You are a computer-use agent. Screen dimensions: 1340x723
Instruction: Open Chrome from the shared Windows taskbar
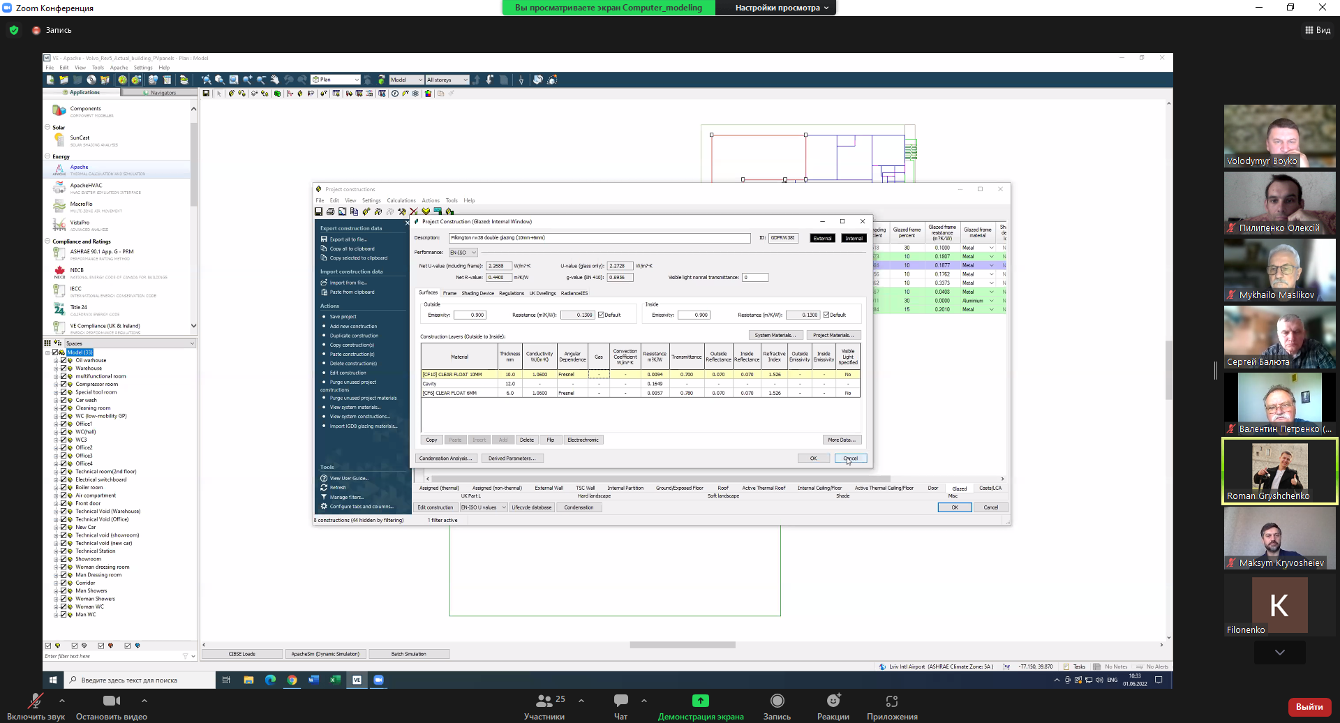click(x=292, y=680)
